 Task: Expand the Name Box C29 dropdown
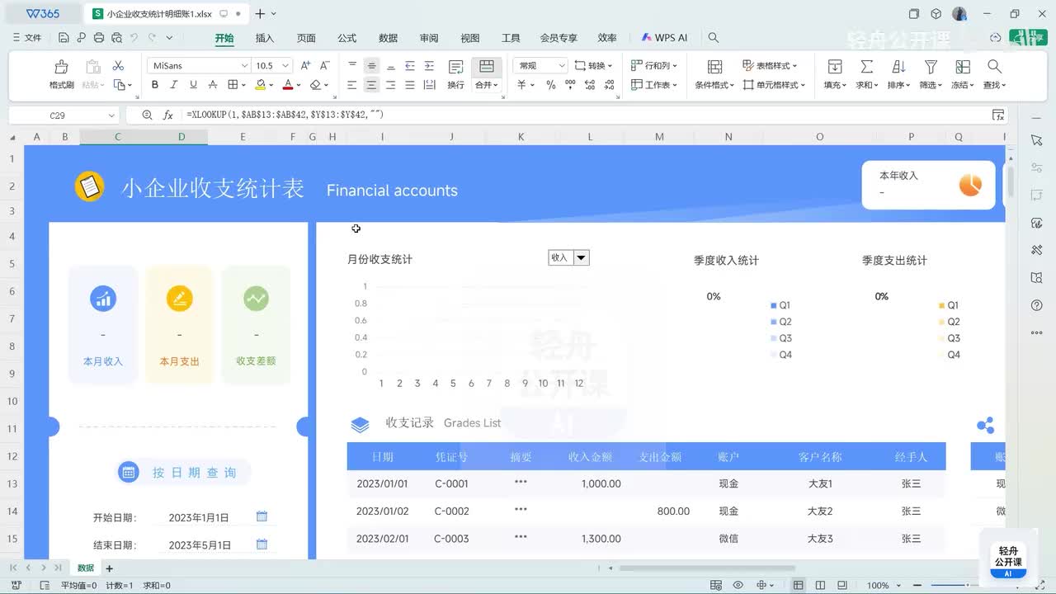click(x=111, y=115)
